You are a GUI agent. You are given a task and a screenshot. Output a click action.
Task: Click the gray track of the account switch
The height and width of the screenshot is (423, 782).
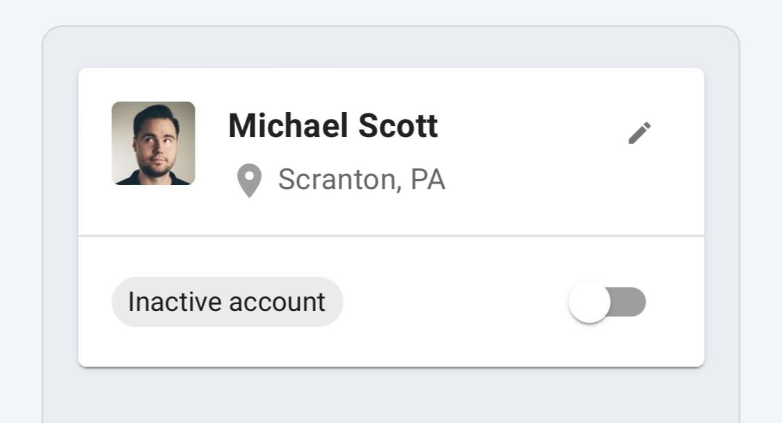630,302
